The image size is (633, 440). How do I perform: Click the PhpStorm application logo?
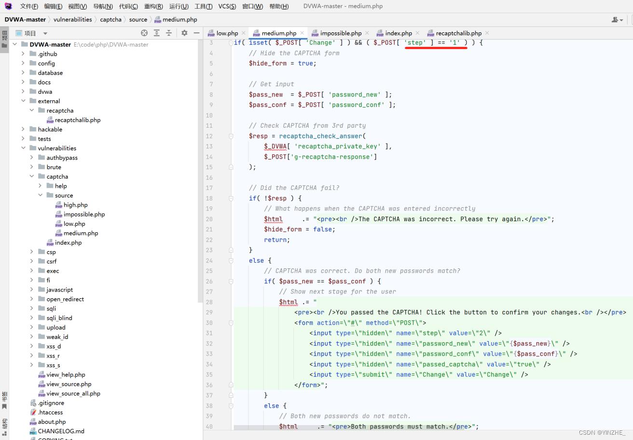pyautogui.click(x=8, y=6)
